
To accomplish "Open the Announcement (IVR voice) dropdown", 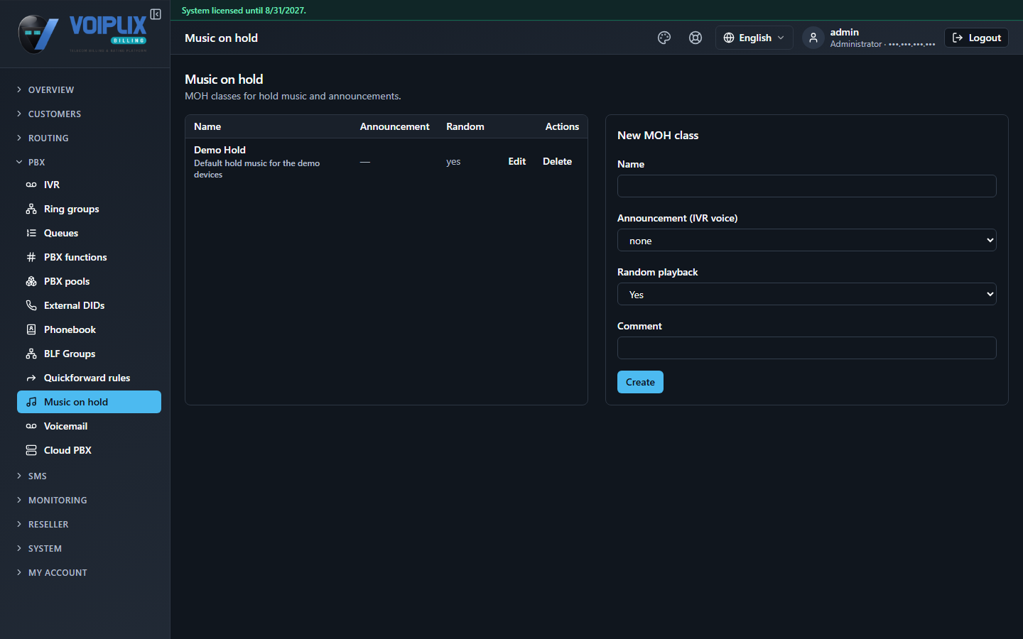I will [806, 240].
